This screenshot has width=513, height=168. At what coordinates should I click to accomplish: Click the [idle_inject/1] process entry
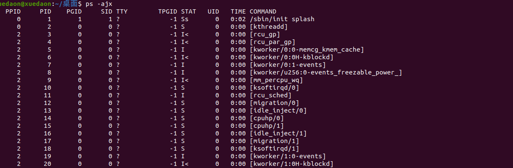click(278, 133)
